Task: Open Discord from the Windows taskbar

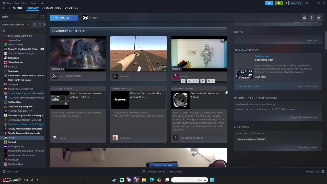Action: pos(129,180)
